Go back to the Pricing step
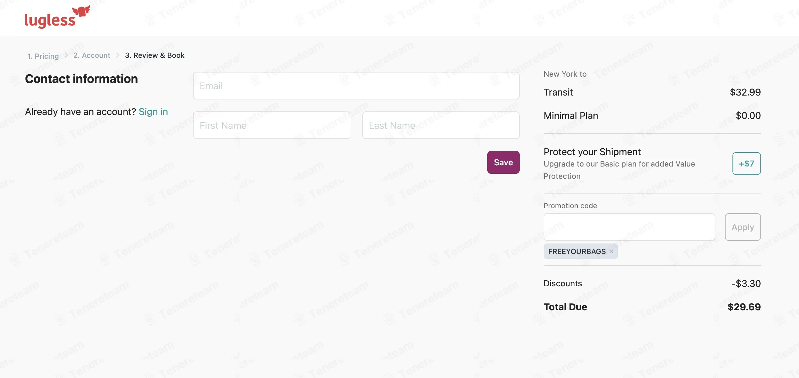The width and height of the screenshot is (799, 378). coord(43,56)
